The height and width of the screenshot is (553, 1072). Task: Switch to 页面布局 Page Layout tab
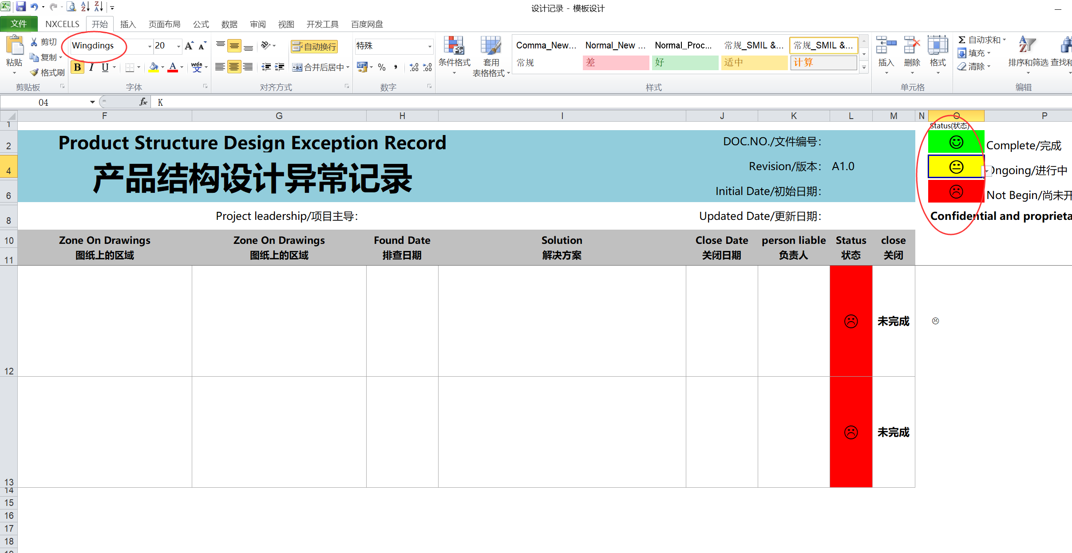tap(164, 24)
